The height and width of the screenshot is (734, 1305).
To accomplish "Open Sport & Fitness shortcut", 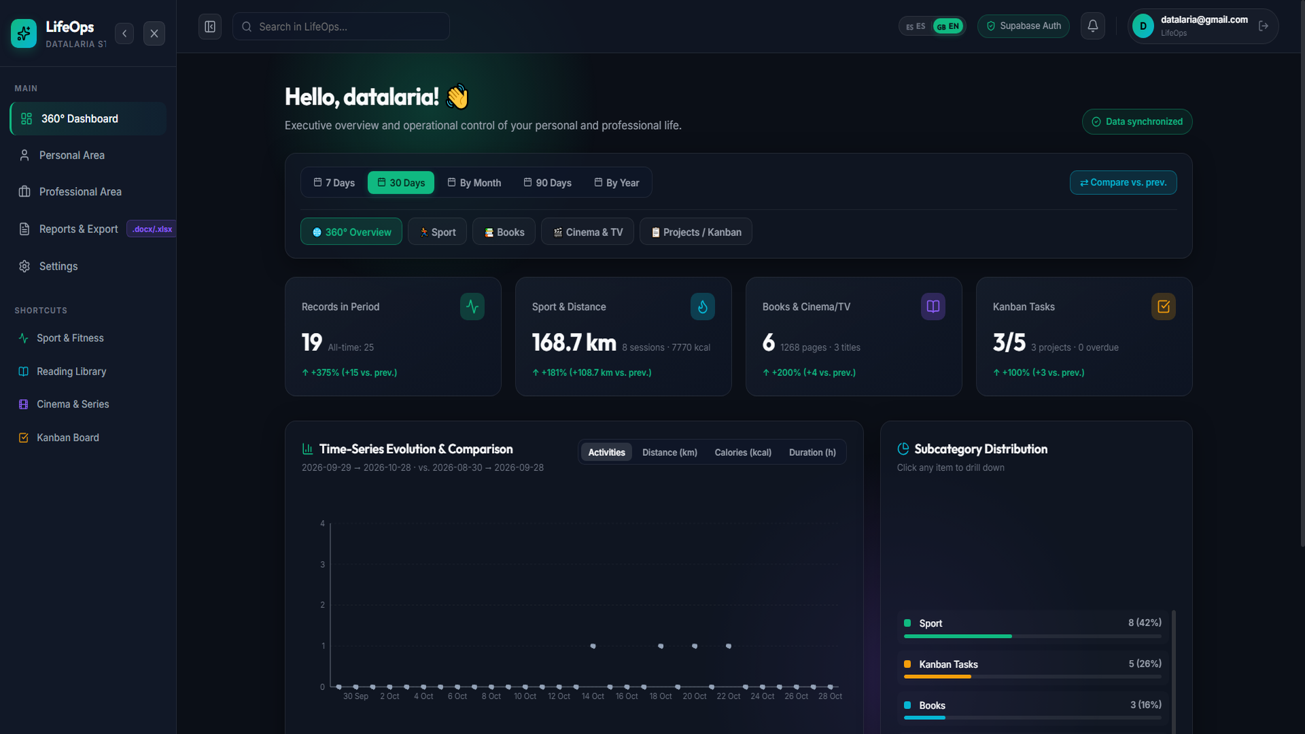I will pyautogui.click(x=88, y=338).
